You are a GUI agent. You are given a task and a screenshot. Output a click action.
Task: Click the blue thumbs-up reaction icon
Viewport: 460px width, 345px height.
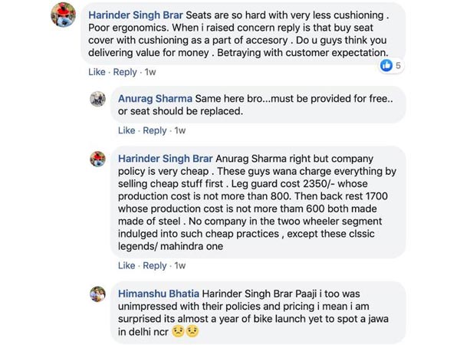(x=386, y=66)
